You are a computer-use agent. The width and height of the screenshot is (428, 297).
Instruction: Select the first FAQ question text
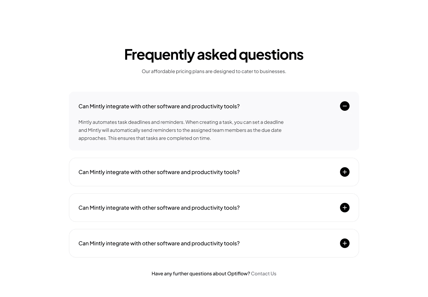(159, 106)
